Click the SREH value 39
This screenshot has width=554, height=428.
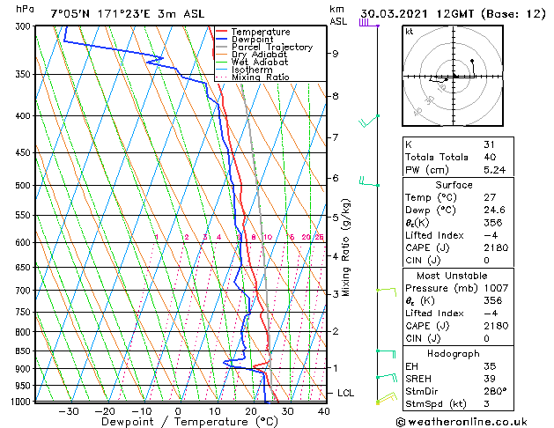[x=490, y=379]
